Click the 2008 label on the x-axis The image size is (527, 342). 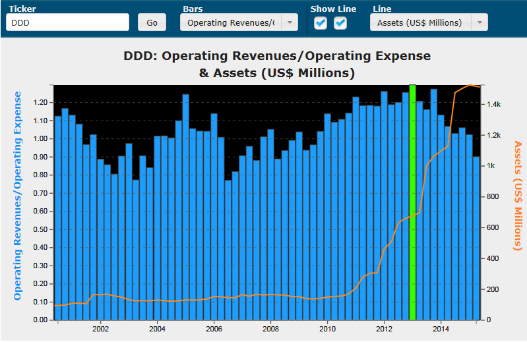pyautogui.click(x=270, y=329)
